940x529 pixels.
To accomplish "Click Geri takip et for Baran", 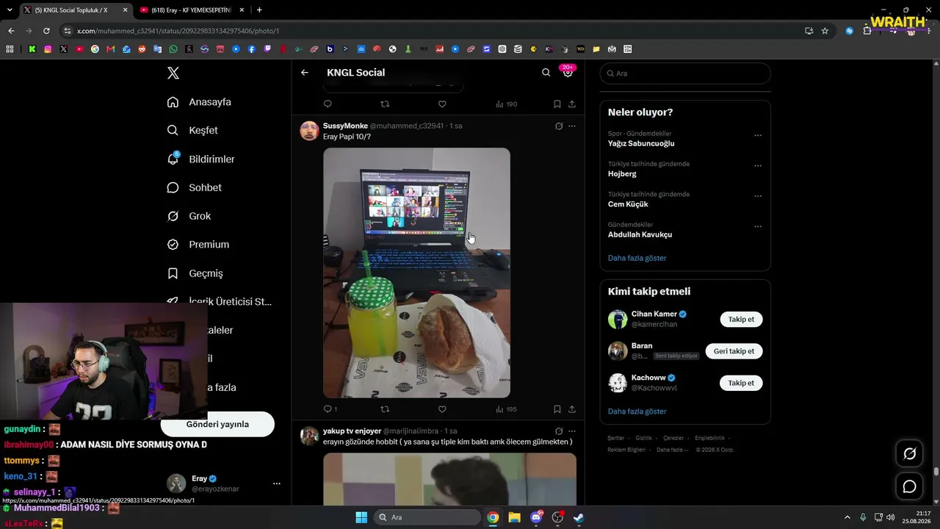I will [x=734, y=351].
